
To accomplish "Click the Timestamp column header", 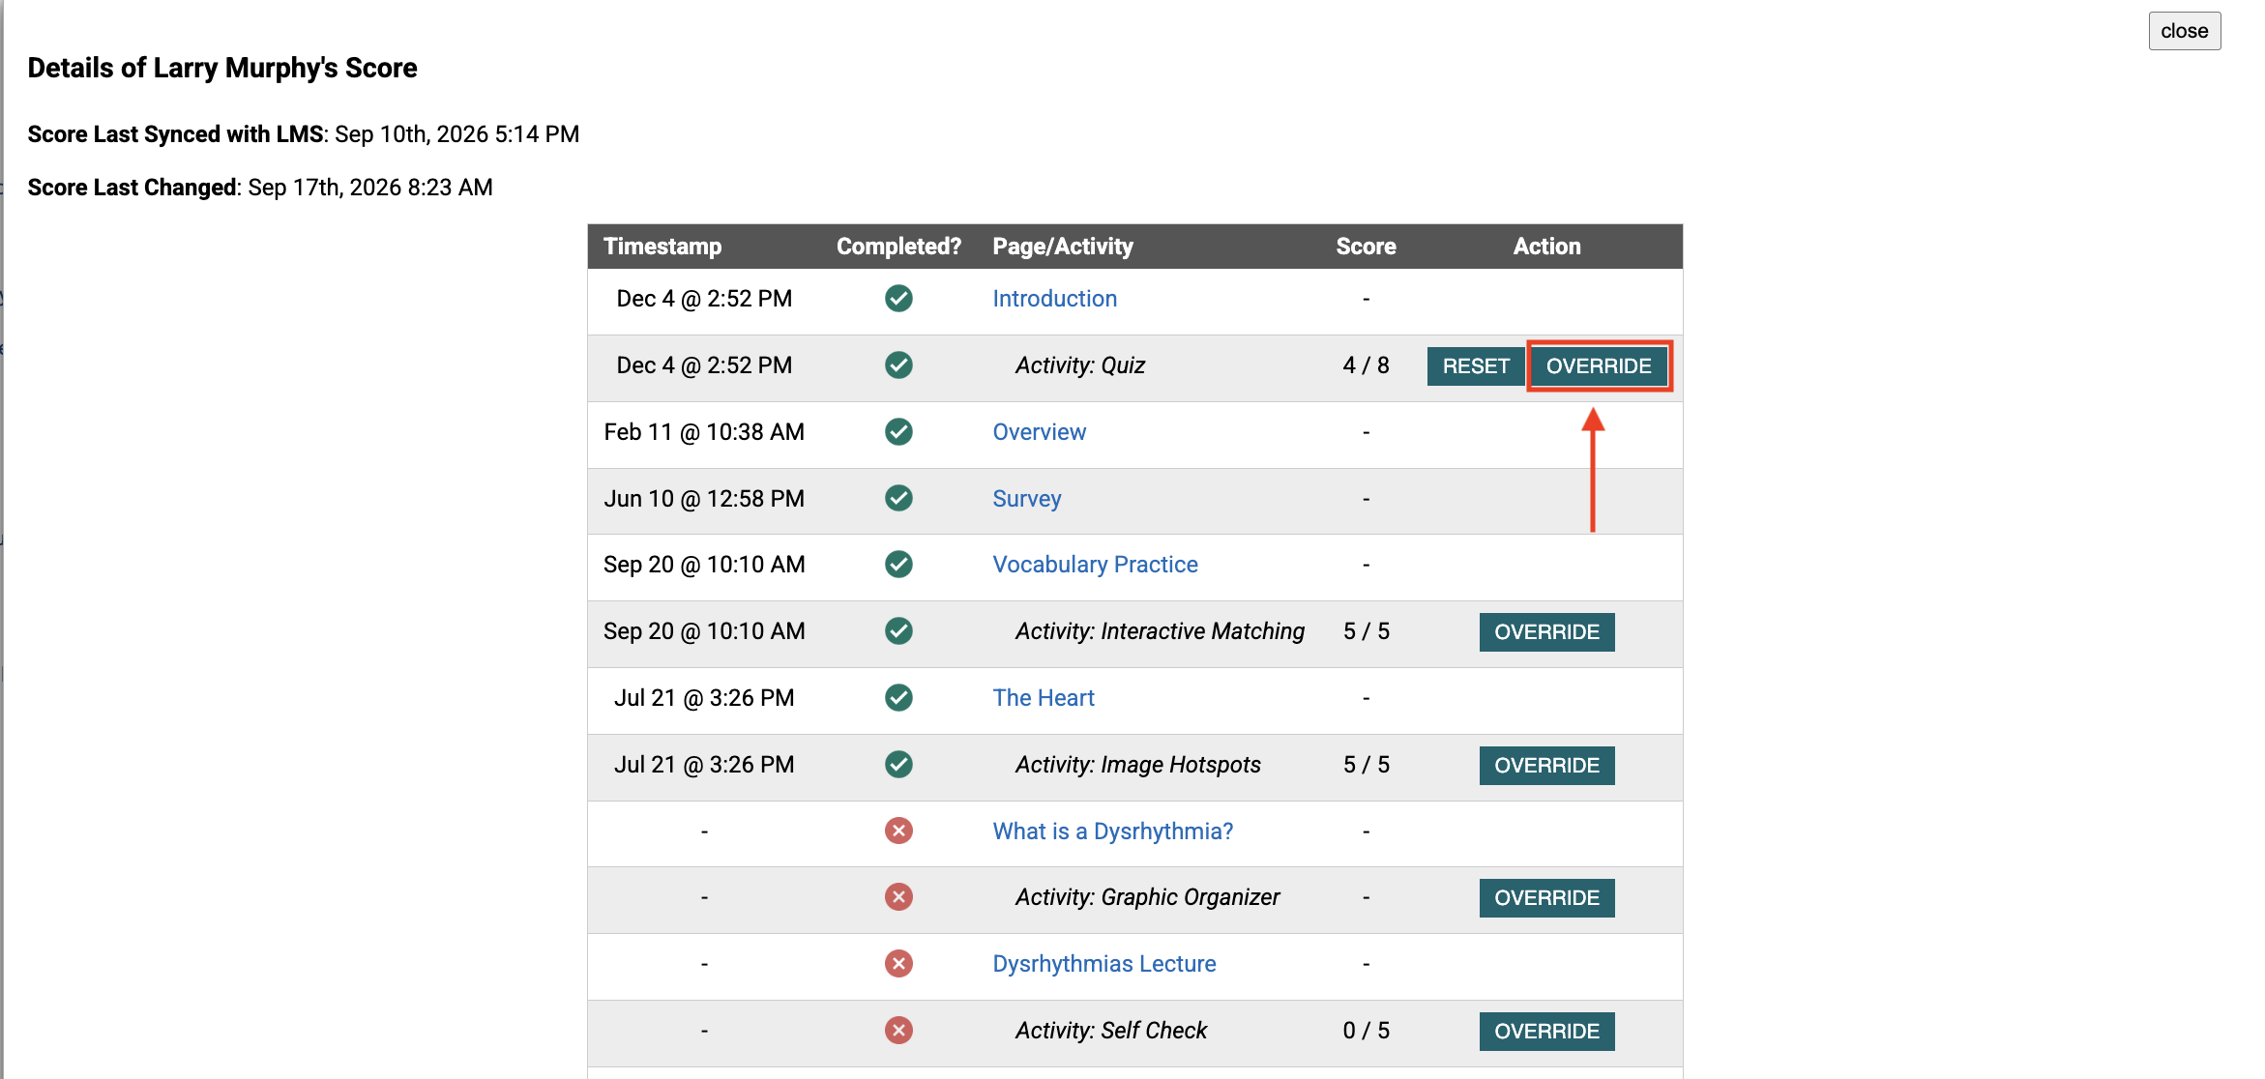I will tap(662, 247).
